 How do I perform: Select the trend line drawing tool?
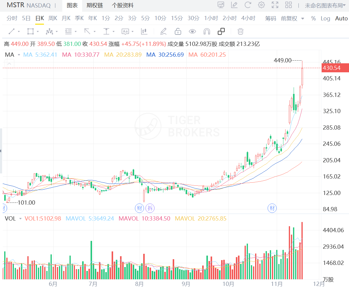[11, 31]
